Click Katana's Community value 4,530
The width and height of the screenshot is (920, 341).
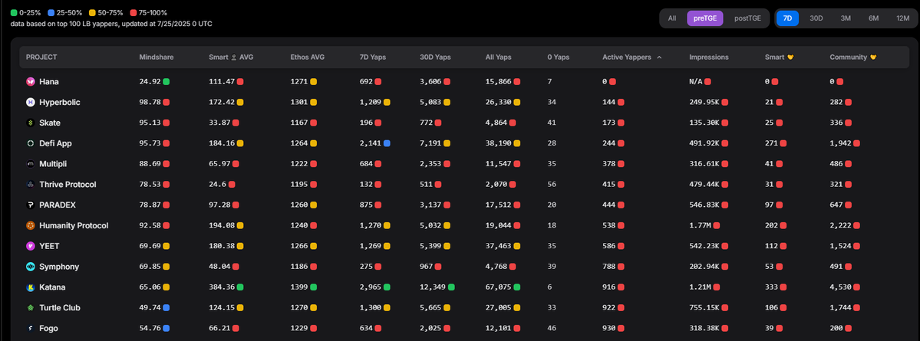click(x=841, y=287)
